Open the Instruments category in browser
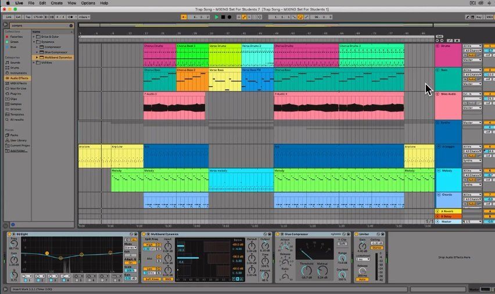495x294 pixels. 19,73
